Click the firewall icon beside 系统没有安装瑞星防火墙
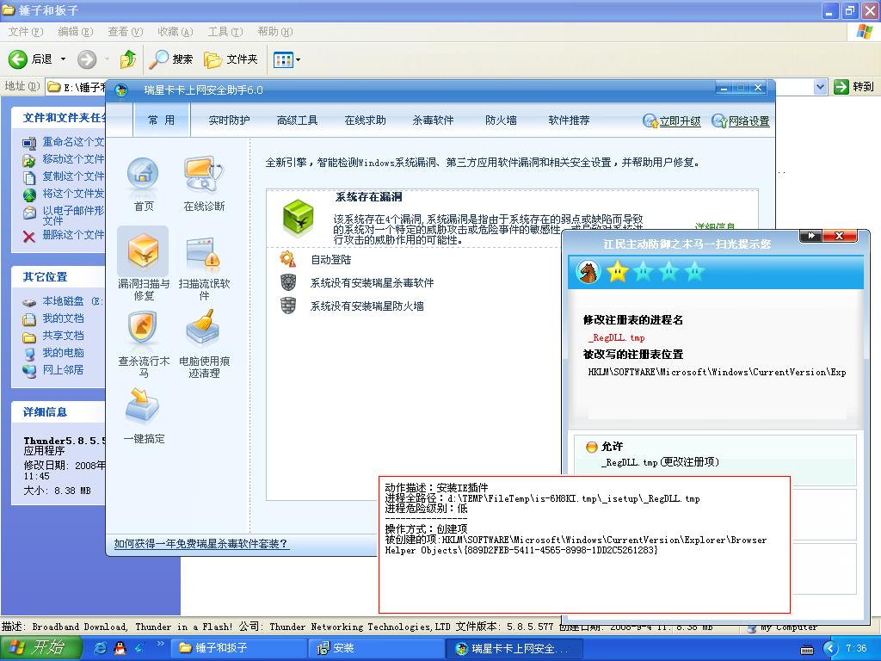Viewport: 881px width, 661px height. coord(288,306)
